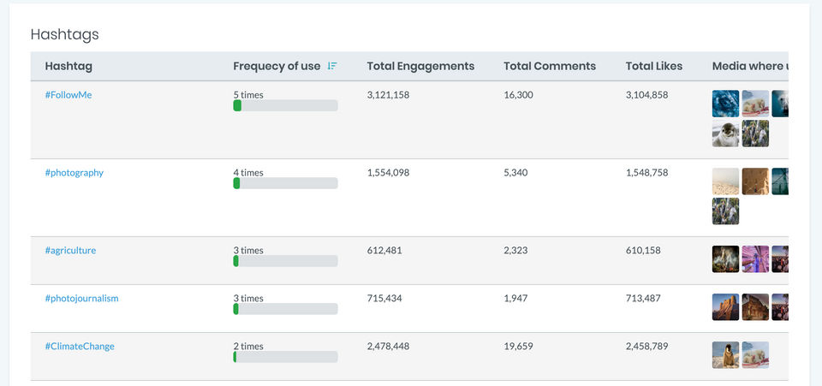Screen dimensions: 822x386
Task: Click the Total Likes column header
Action: point(653,66)
